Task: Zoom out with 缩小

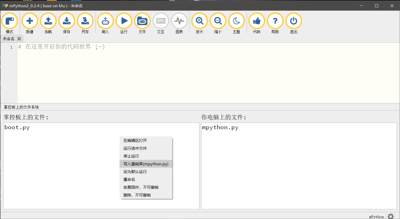Action: [x=218, y=23]
